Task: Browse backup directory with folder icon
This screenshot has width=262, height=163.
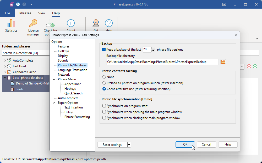Action: [223, 62]
